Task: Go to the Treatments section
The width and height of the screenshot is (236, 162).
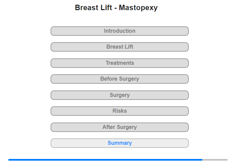Action: (x=120, y=63)
